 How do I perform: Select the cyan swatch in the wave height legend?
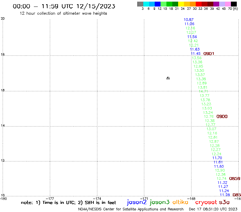pyautogui.click(x=146, y=4)
